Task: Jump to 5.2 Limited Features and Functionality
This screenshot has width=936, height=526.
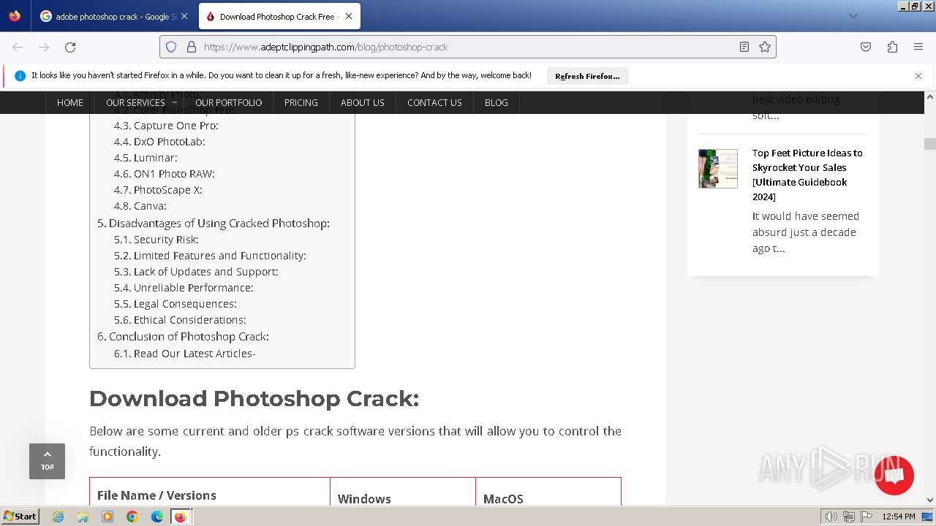Action: point(210,256)
